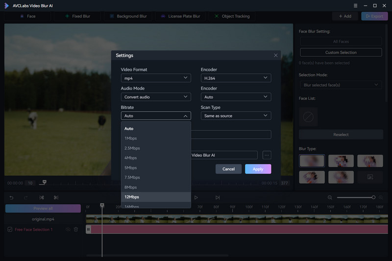392x261 pixels.
Task: Select the Gaussian blur type thumbnail
Action: (312, 161)
